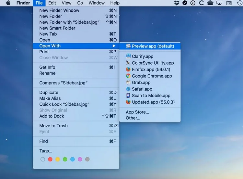Open the Edit menu in menu bar
243x179 pixels.
pyautogui.click(x=52, y=3)
